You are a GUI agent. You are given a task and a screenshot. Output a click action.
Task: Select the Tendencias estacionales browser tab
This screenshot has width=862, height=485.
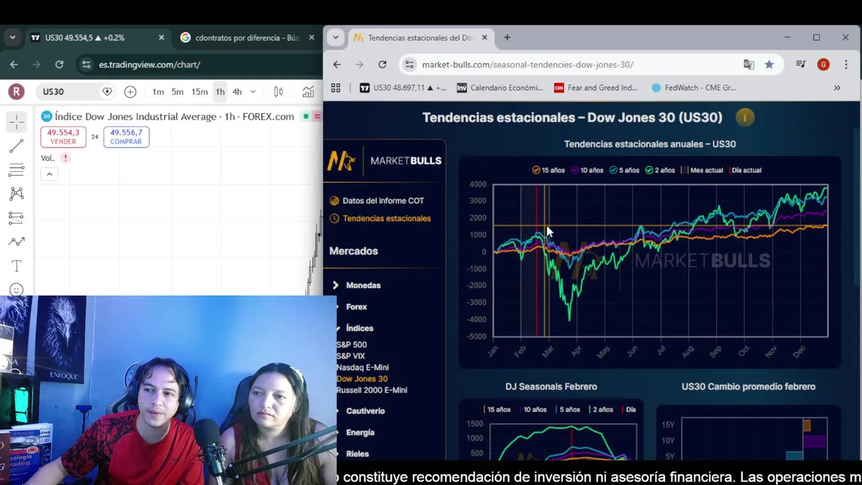point(421,38)
